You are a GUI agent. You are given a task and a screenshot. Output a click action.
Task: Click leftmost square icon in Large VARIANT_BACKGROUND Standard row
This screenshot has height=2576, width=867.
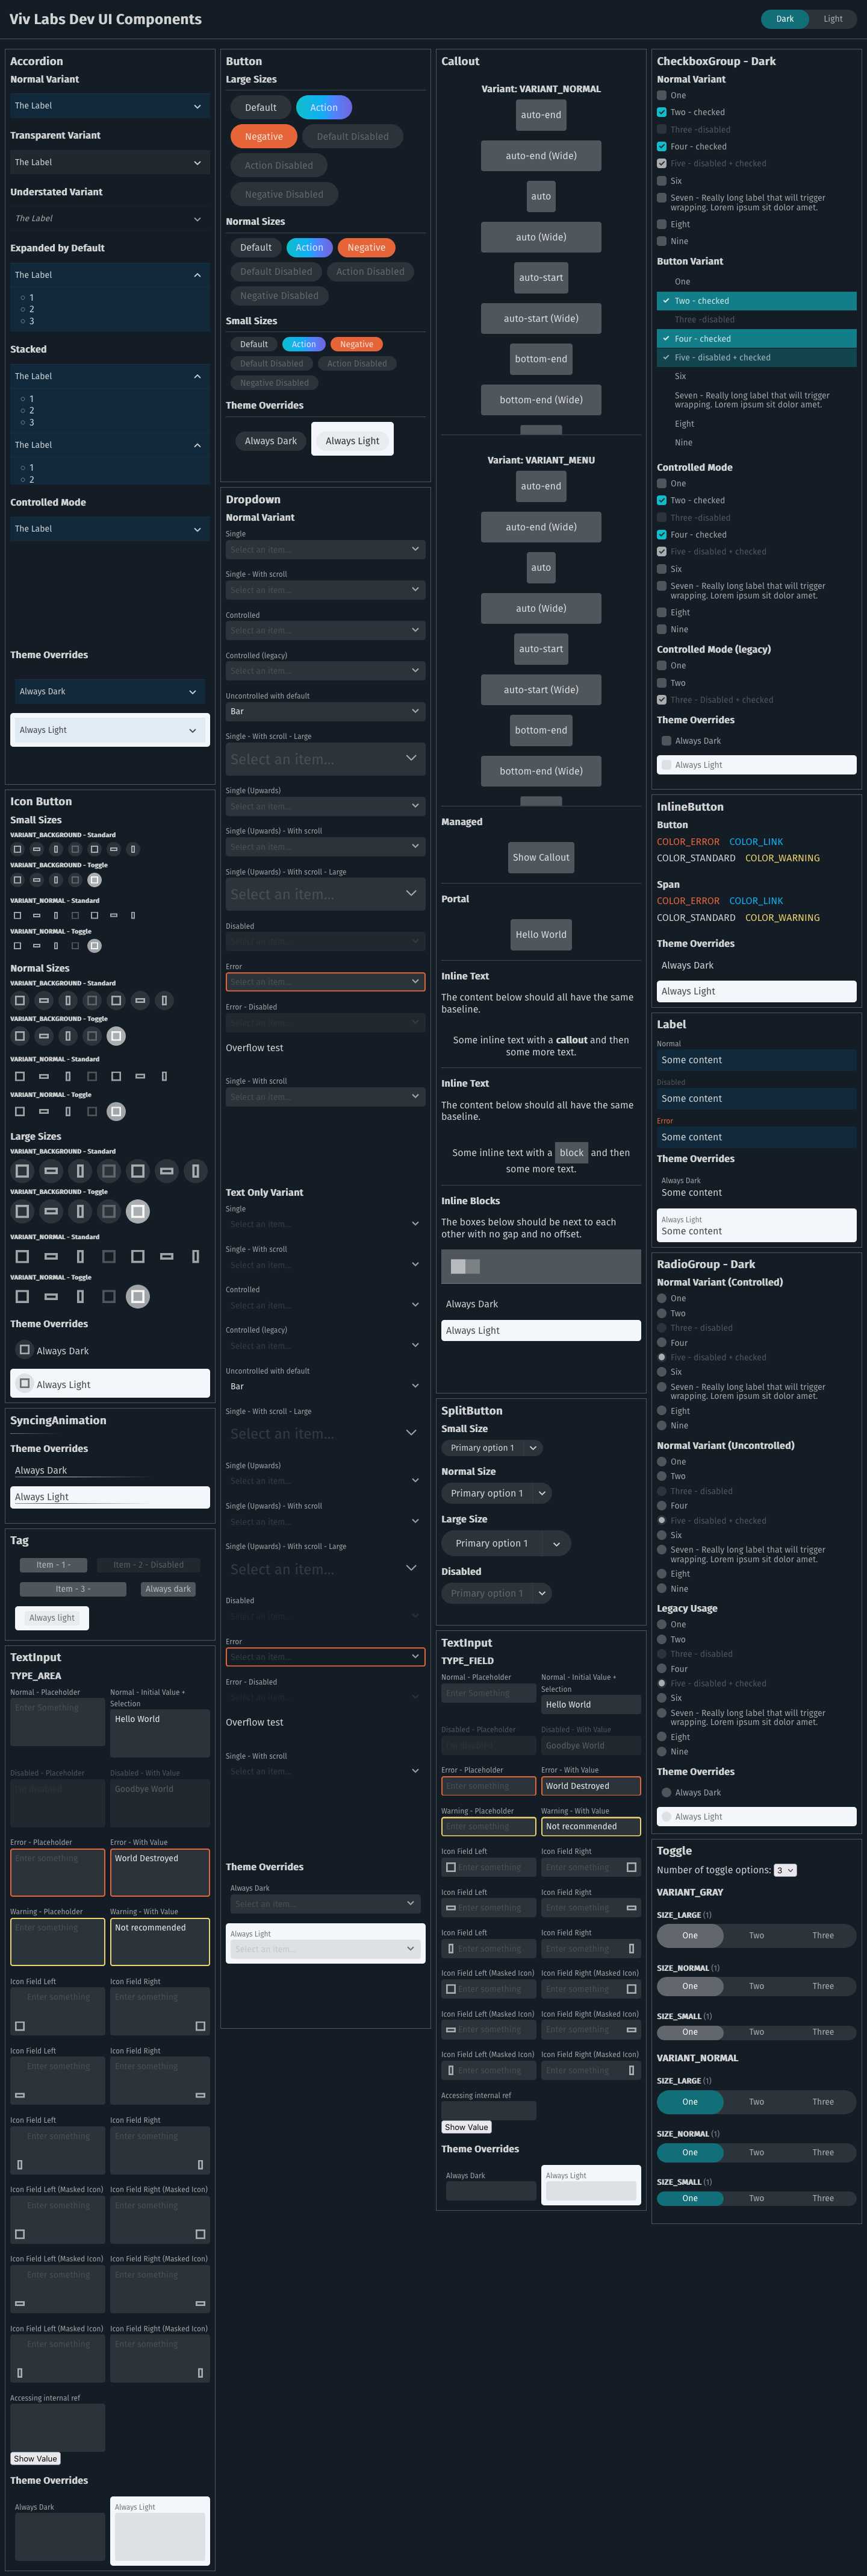point(22,1170)
